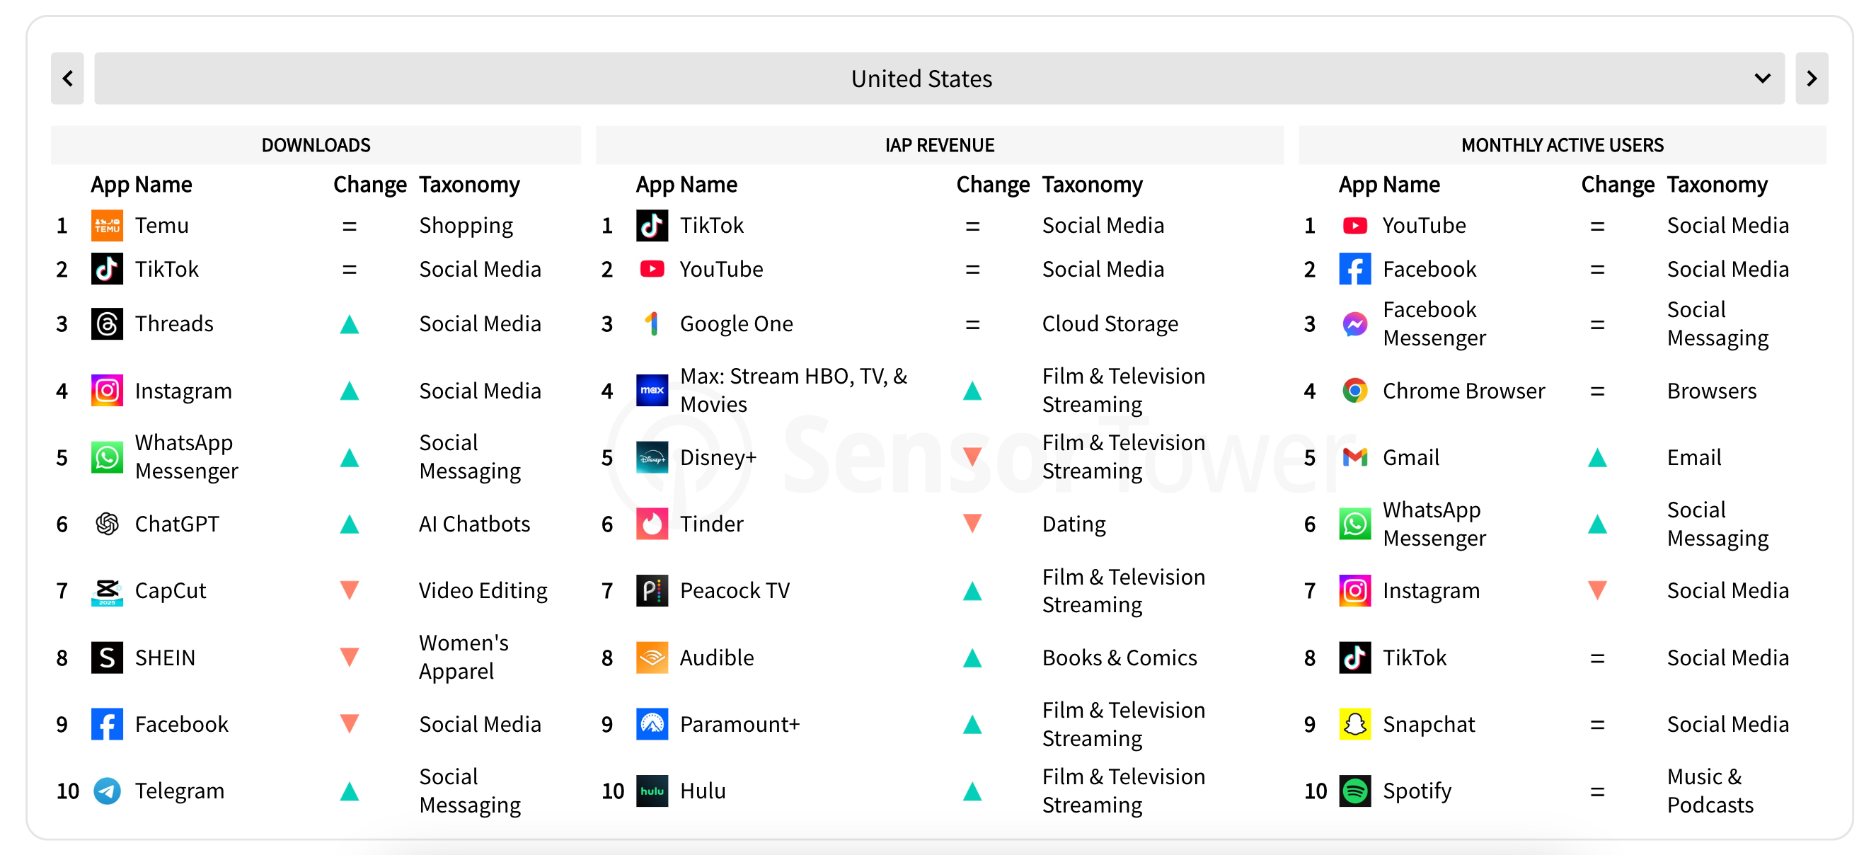This screenshot has width=1876, height=855.
Task: Click the Cloud Storage taxonomy label
Action: (1110, 324)
